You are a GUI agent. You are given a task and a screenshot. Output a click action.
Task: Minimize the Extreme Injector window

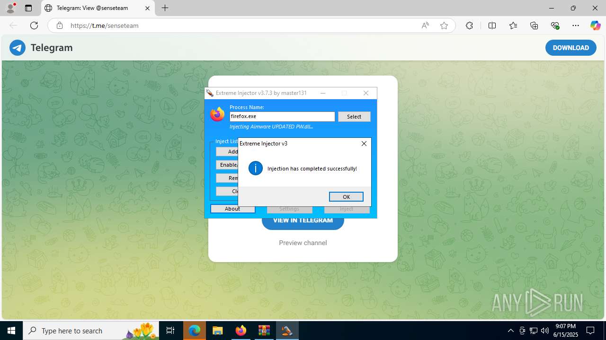point(323,93)
